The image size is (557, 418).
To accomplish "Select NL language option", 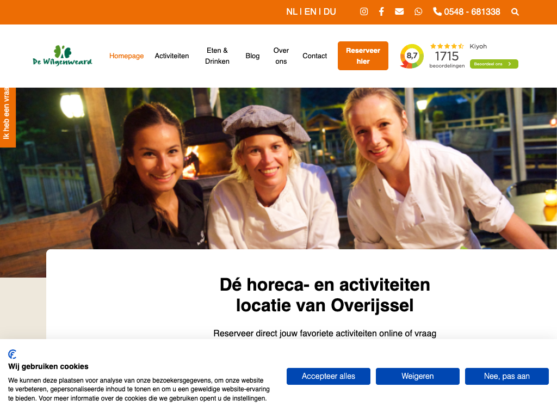I will click(292, 12).
